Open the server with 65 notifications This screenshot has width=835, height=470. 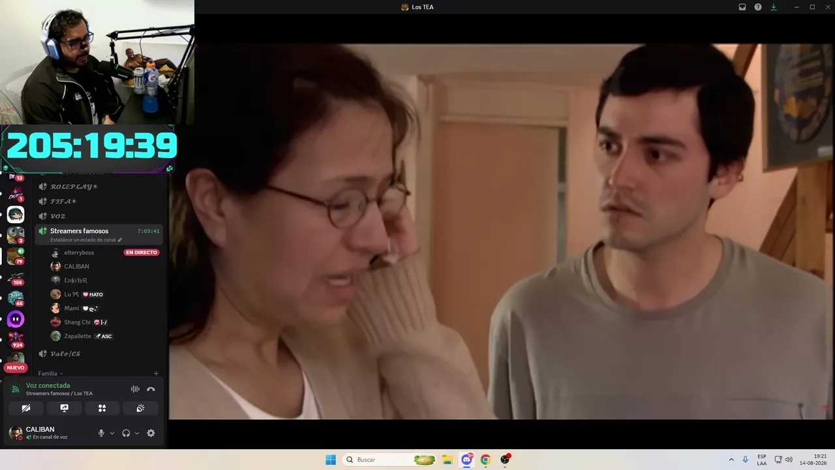tap(16, 298)
